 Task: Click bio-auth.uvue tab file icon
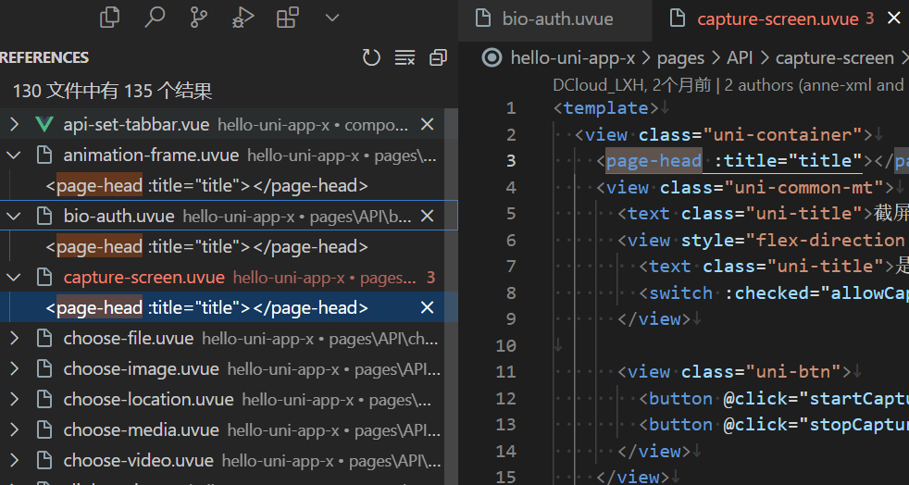click(483, 18)
